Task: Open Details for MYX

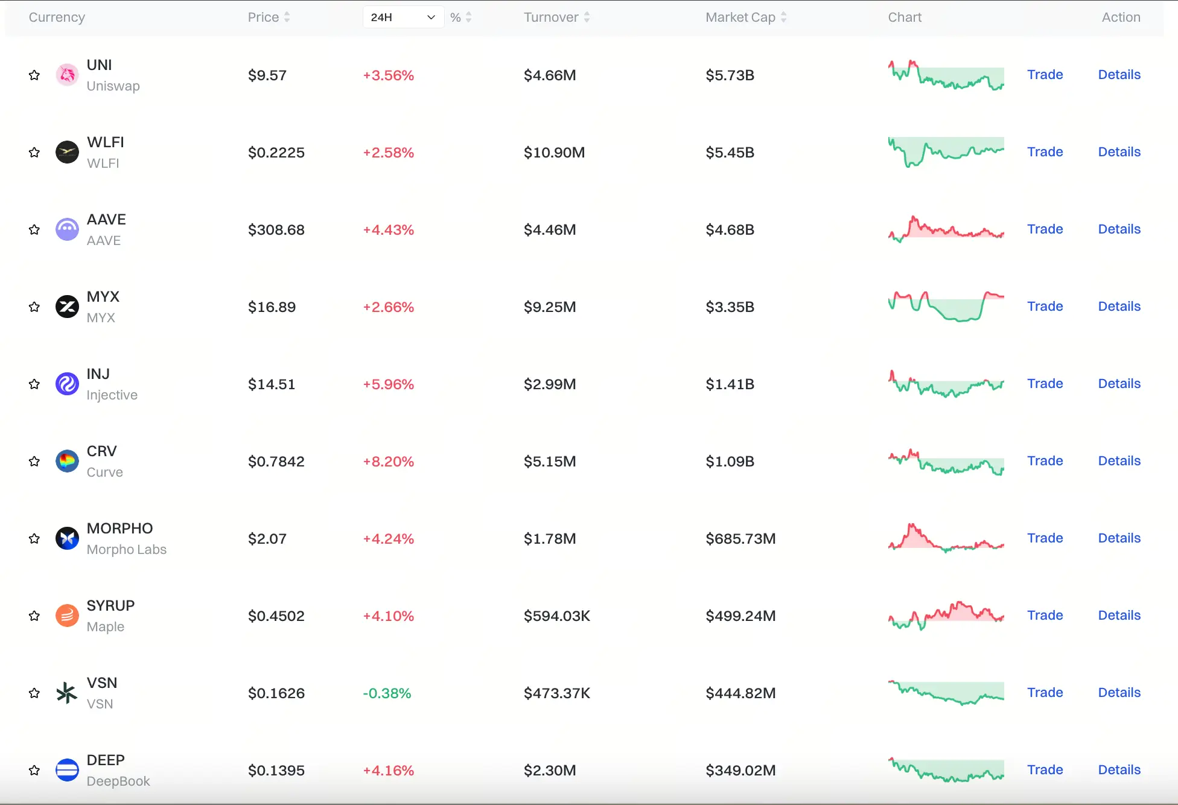Action: (1119, 307)
